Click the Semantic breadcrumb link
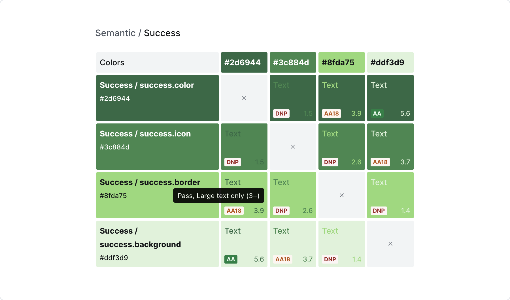 coord(115,33)
